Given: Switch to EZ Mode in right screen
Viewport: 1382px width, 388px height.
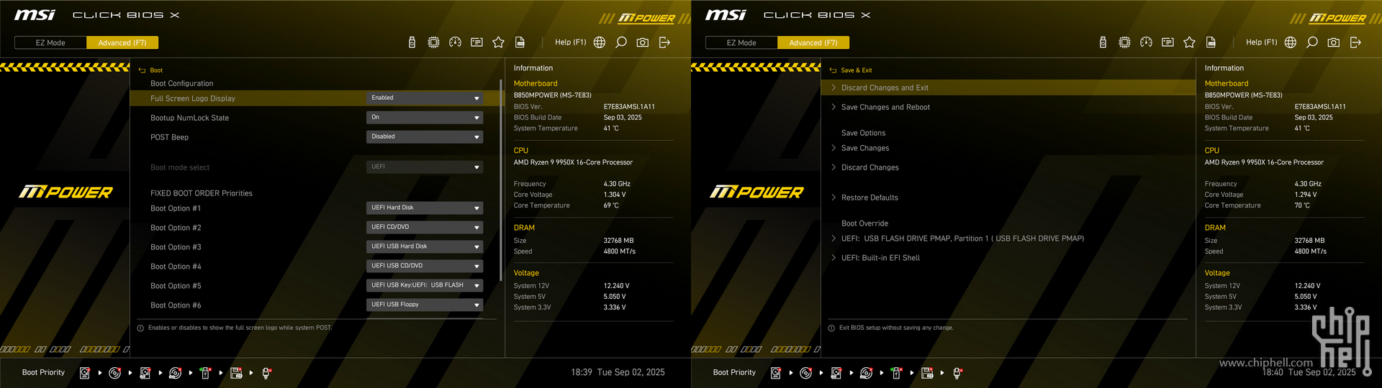Looking at the screenshot, I should pos(741,43).
